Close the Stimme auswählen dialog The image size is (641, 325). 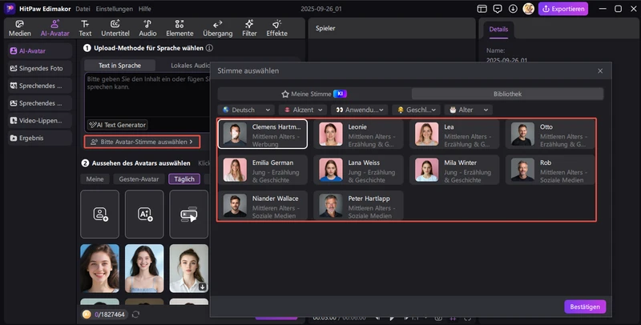[x=600, y=71]
